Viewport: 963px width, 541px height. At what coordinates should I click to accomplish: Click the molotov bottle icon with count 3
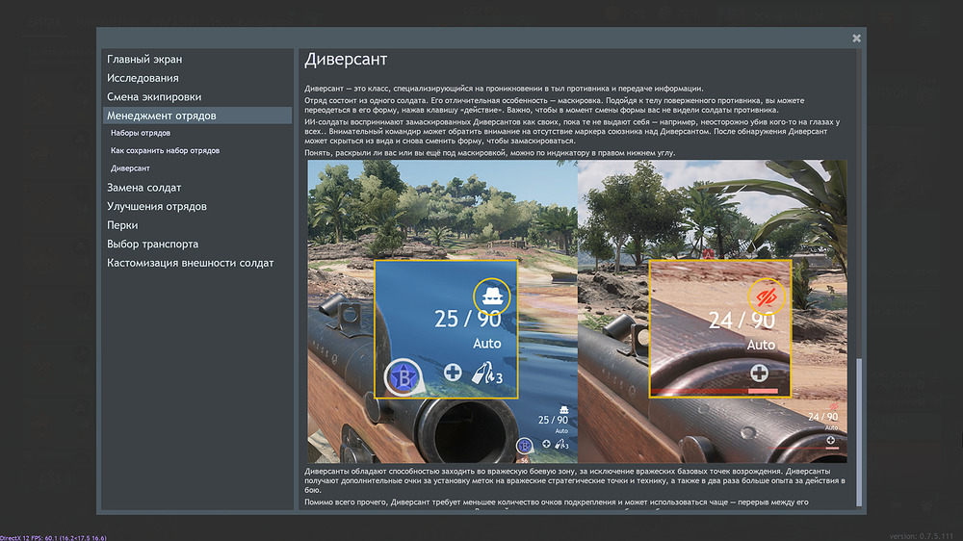486,374
